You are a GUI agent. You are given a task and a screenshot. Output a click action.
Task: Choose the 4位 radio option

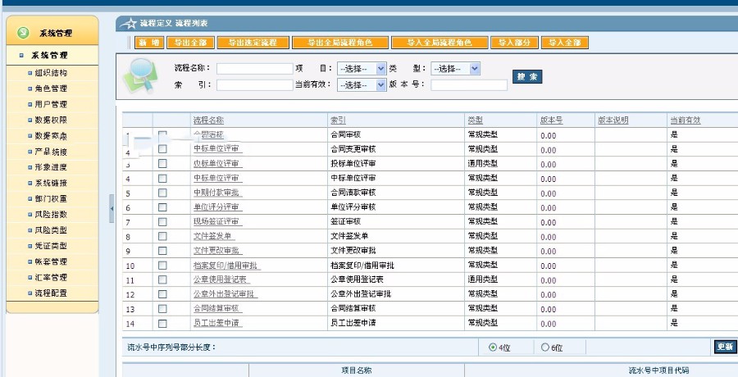click(x=493, y=347)
